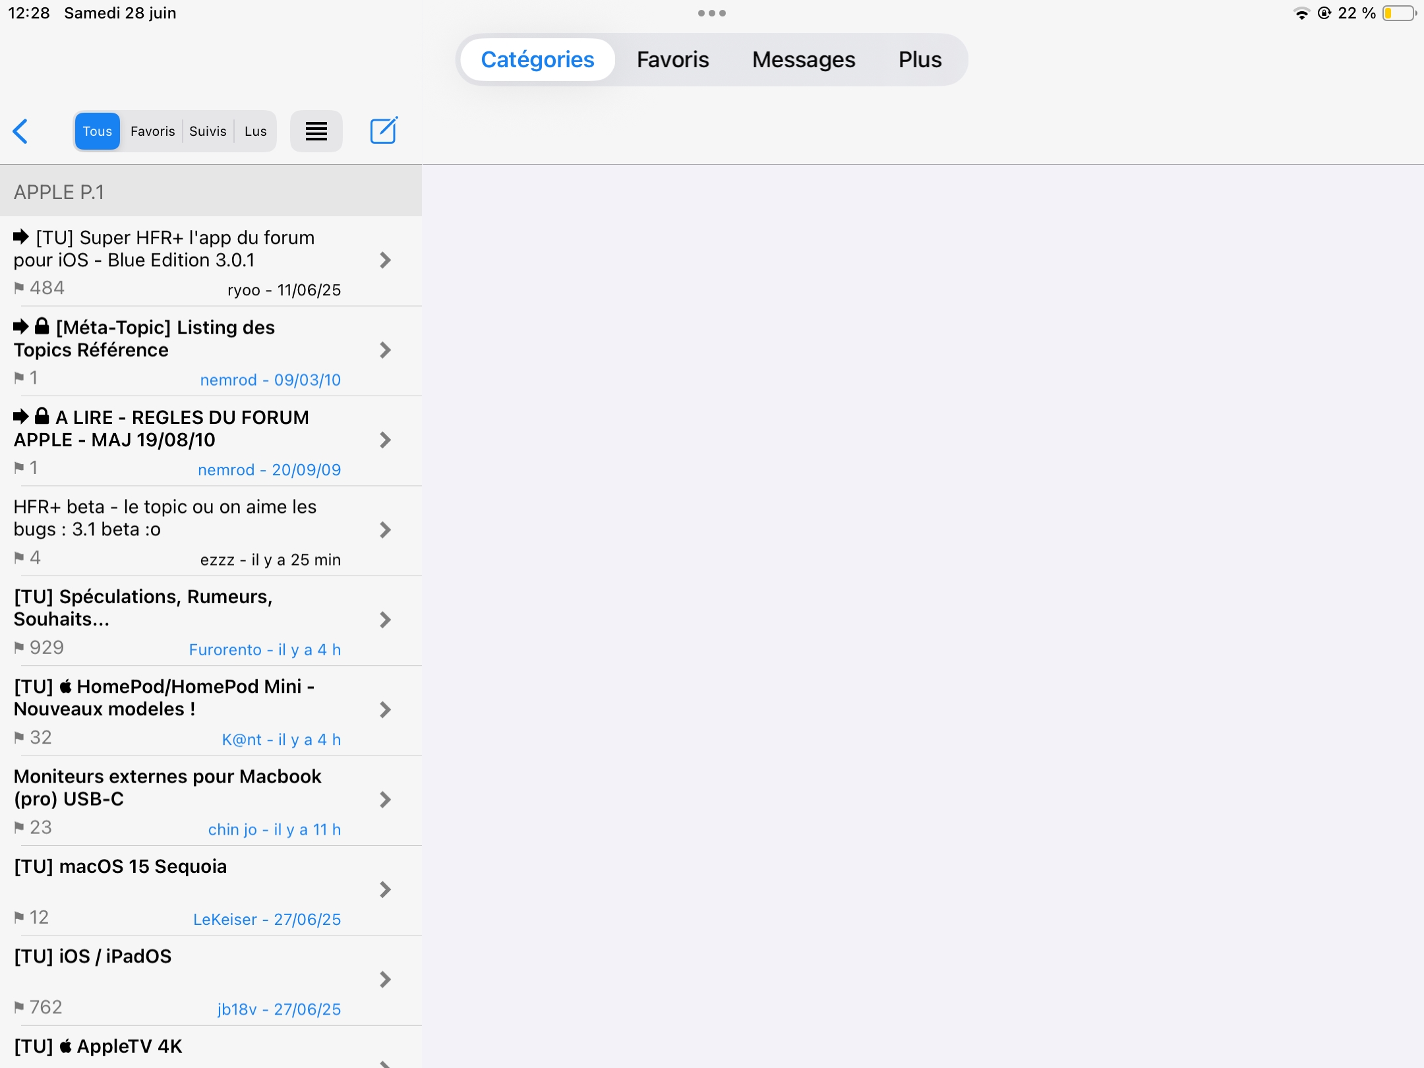The width and height of the screenshot is (1424, 1068).
Task: Open the list menu hamburger icon
Action: pos(316,131)
